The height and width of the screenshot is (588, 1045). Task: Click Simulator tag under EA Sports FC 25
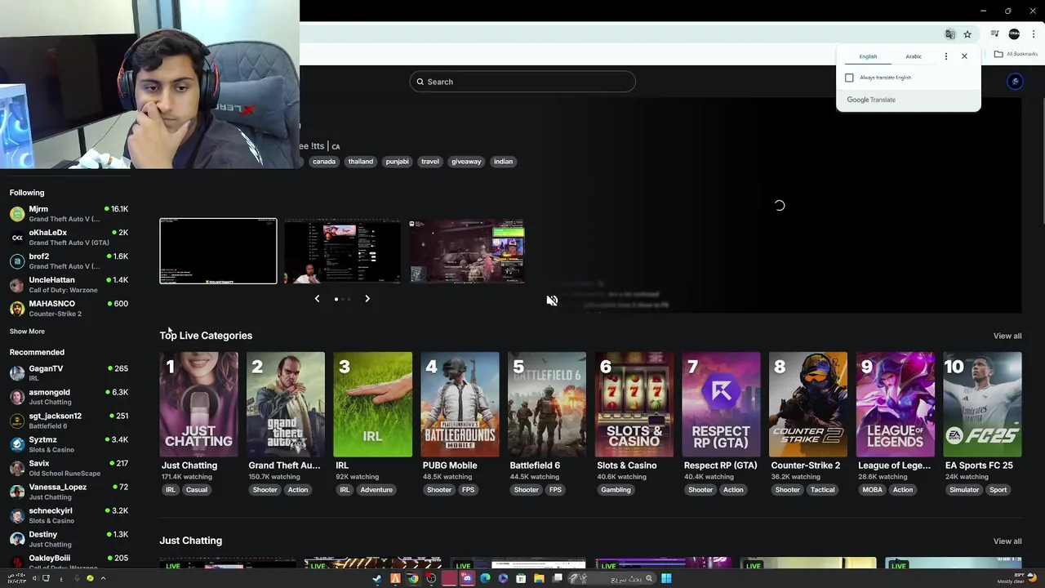point(964,490)
